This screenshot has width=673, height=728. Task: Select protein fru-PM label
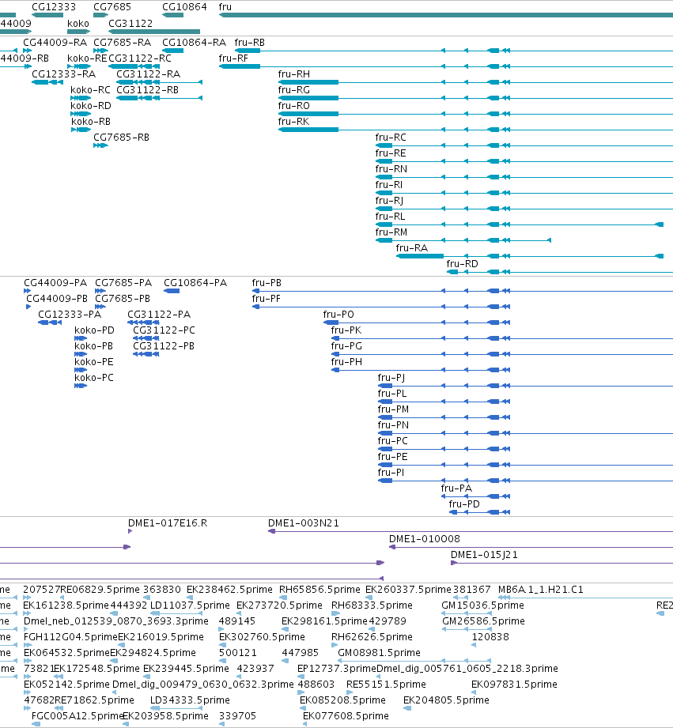[393, 409]
